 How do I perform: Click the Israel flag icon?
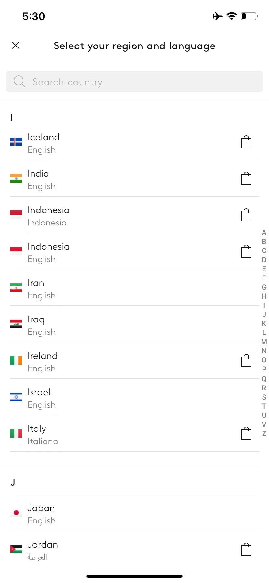[16, 397]
